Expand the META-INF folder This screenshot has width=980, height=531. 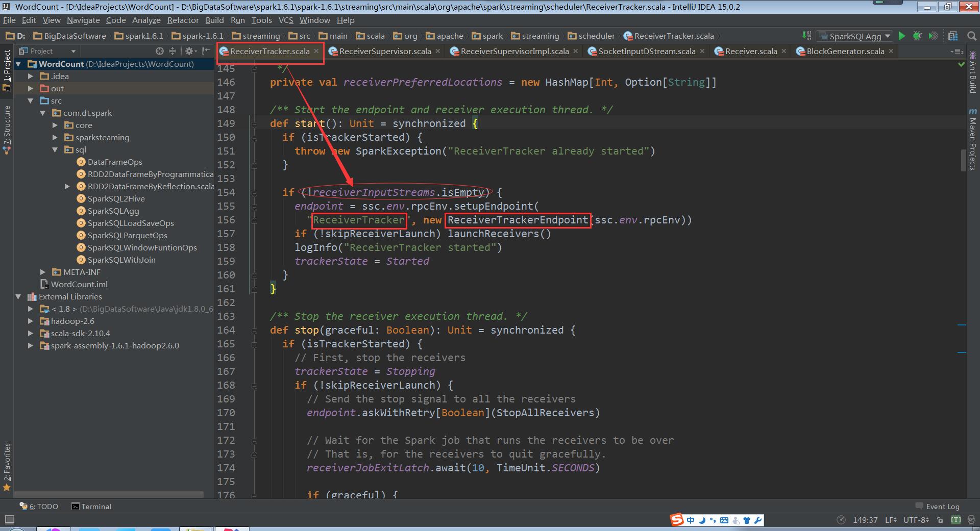pyautogui.click(x=43, y=272)
